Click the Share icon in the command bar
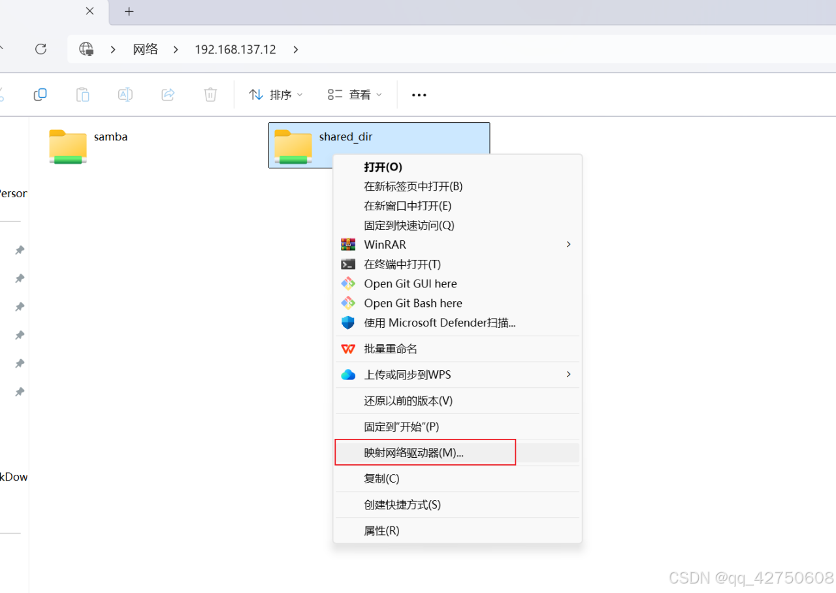This screenshot has height=593, width=836. tap(167, 94)
